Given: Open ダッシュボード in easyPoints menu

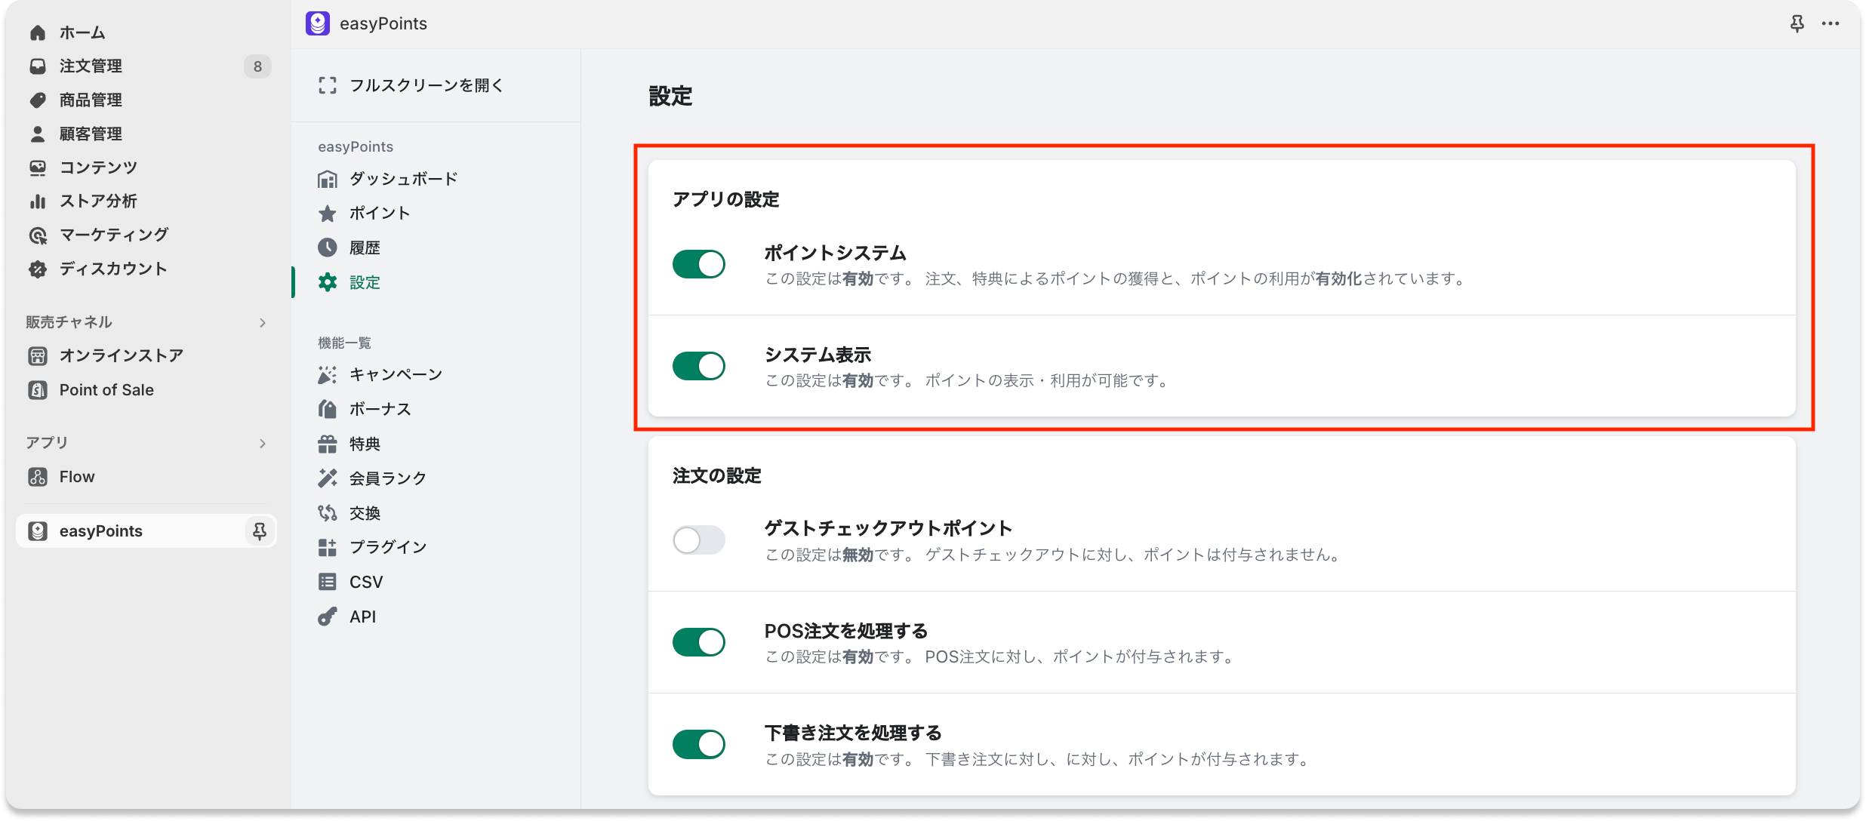Looking at the screenshot, I should 403,180.
